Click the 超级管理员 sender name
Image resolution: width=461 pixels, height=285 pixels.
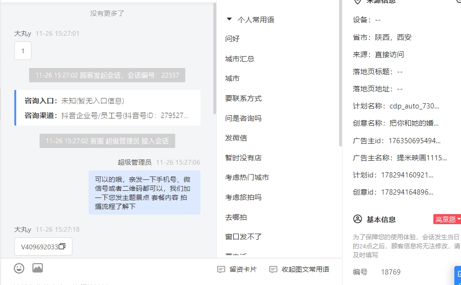point(135,162)
